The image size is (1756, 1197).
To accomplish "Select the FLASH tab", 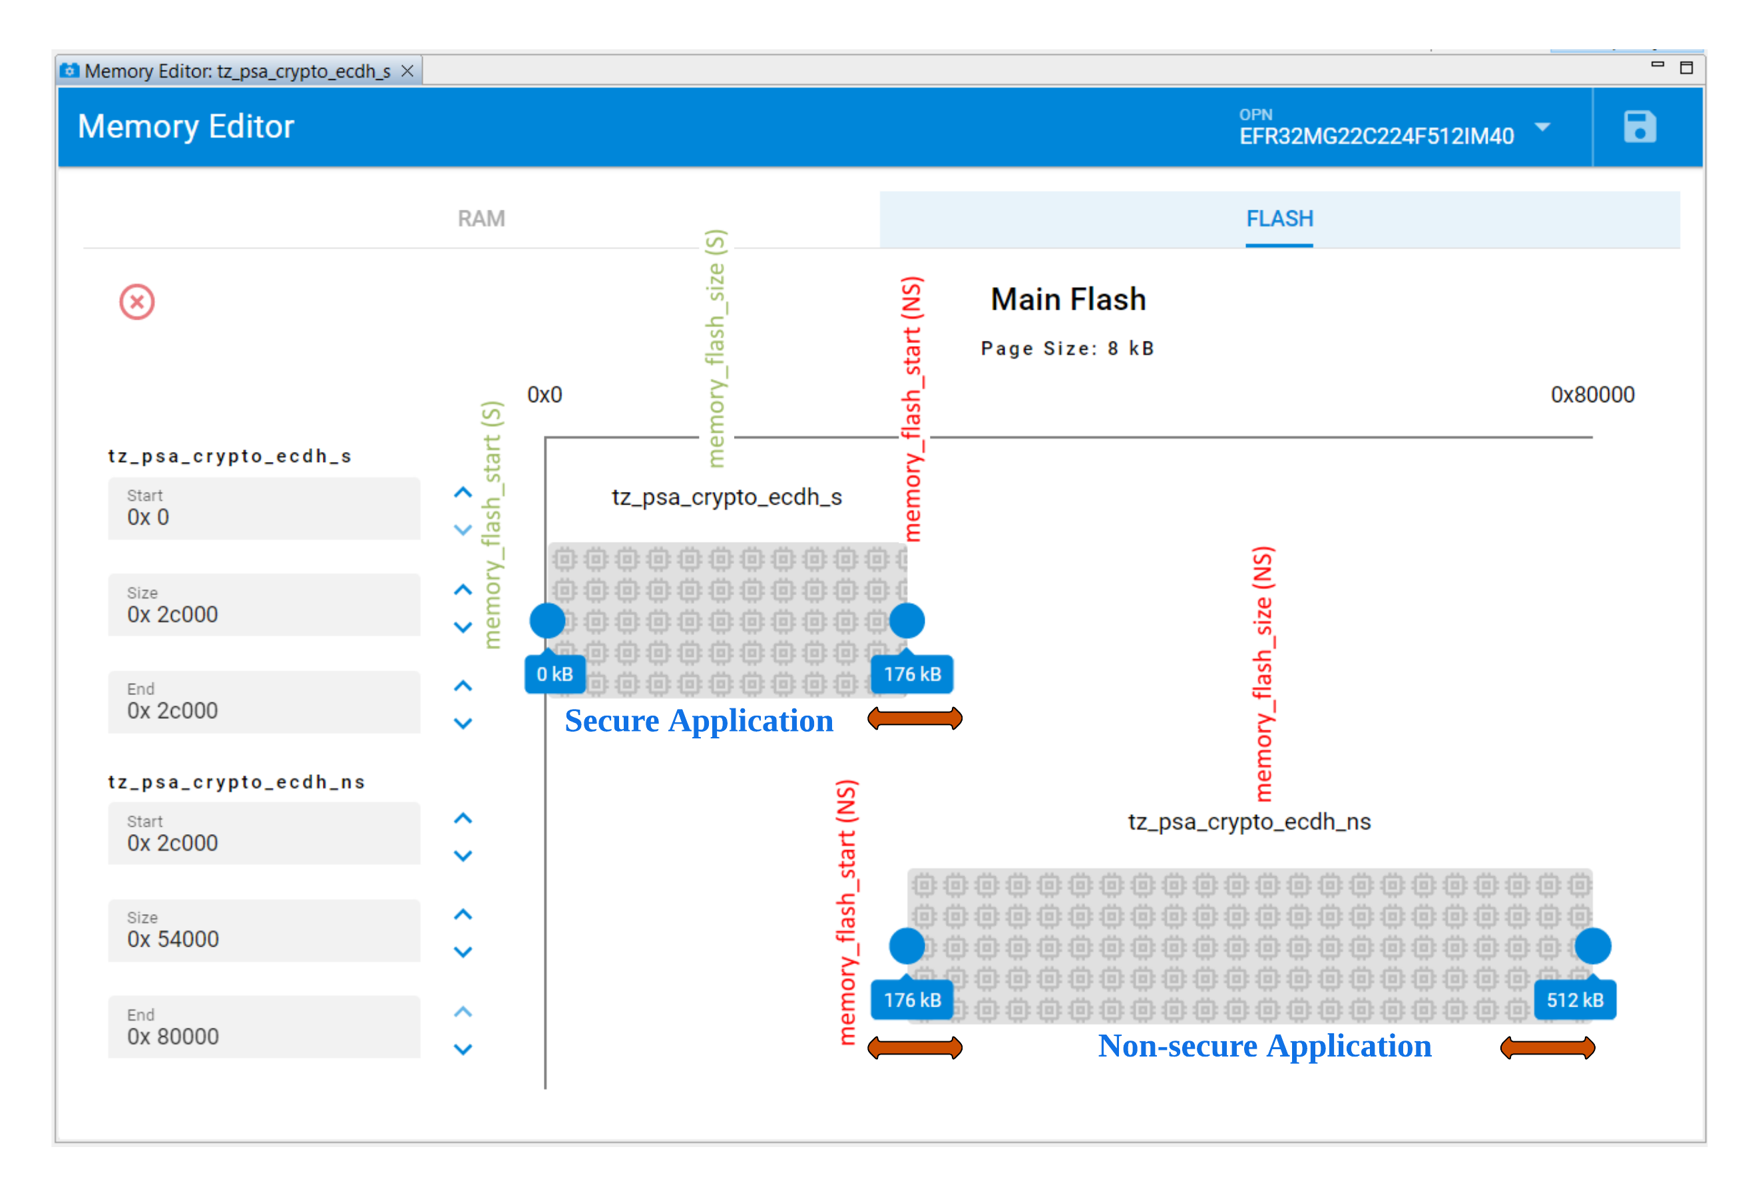I will click(1279, 219).
